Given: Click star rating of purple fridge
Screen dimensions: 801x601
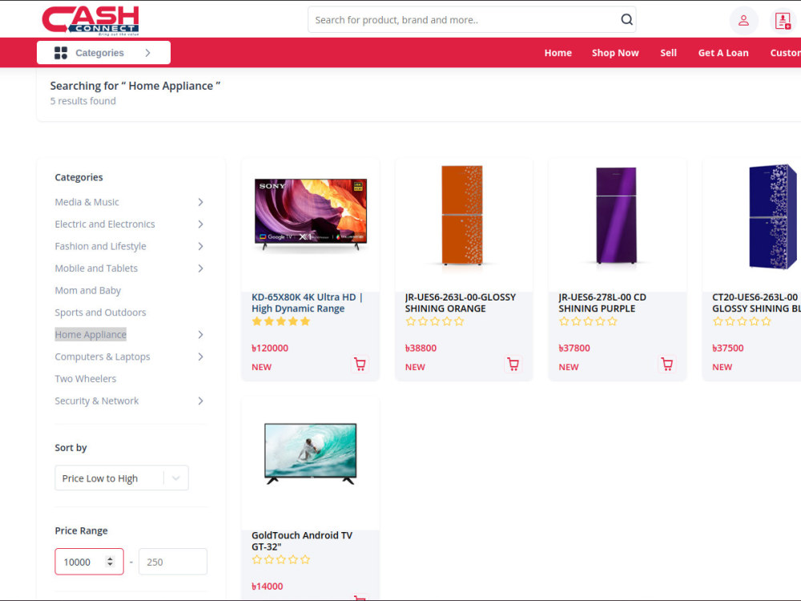Looking at the screenshot, I should point(588,321).
